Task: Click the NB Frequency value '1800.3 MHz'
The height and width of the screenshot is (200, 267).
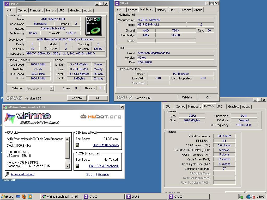Action: click(x=244, y=125)
